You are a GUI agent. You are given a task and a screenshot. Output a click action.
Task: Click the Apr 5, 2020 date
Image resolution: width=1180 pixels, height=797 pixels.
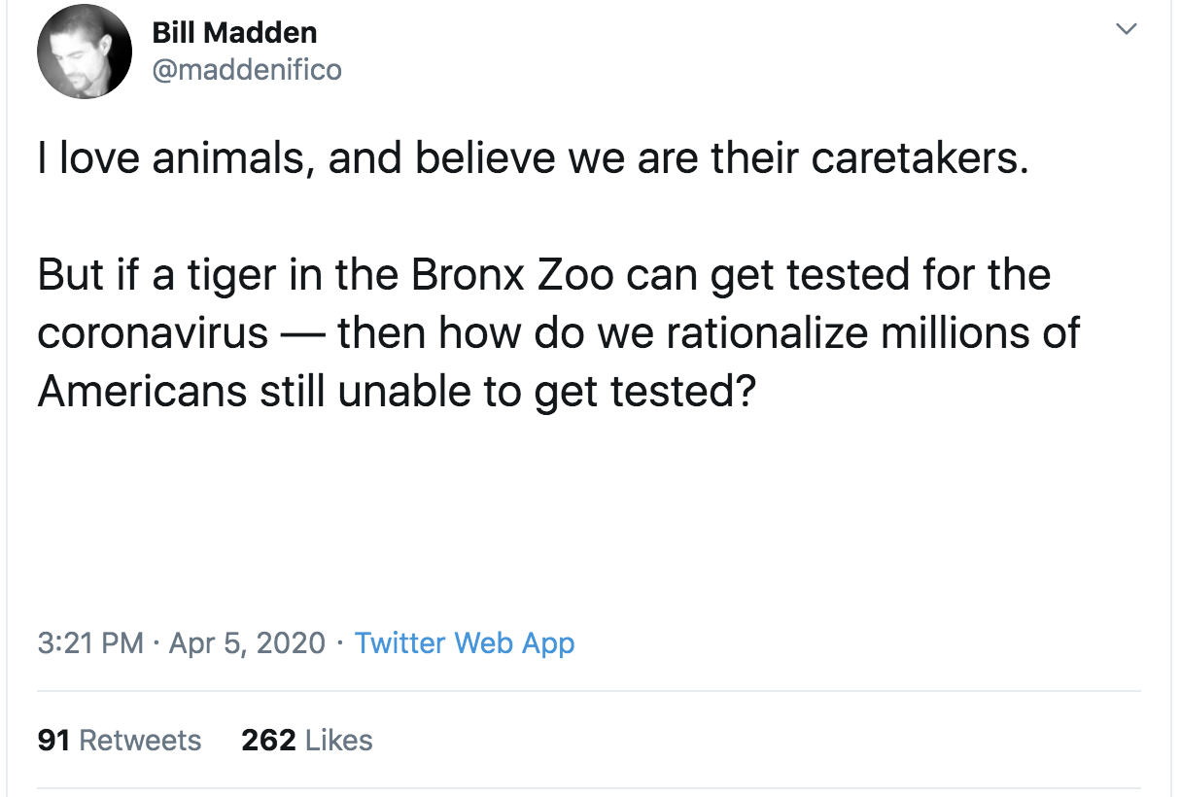tap(247, 642)
